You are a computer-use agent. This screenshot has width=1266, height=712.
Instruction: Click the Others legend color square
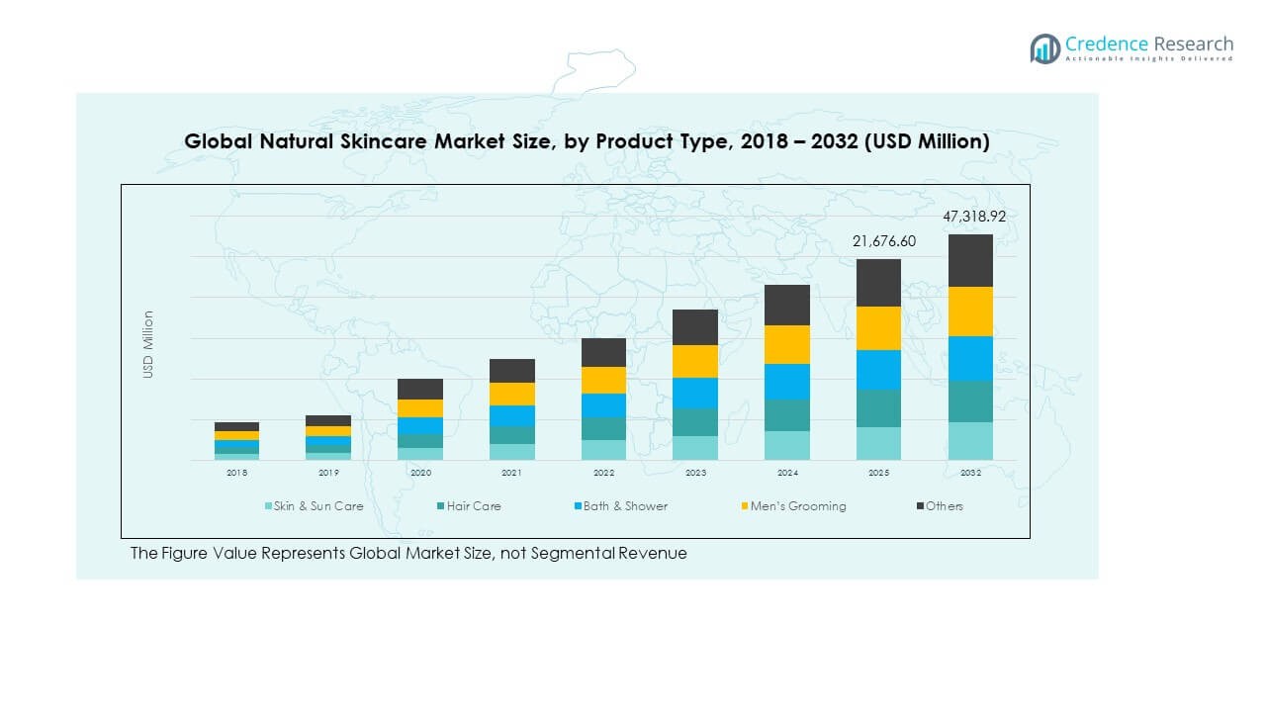919,506
